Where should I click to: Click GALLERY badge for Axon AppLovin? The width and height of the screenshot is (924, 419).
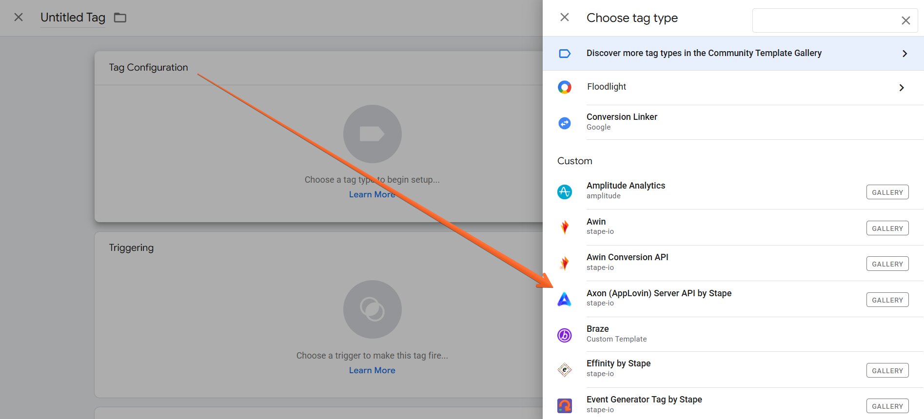tap(887, 300)
